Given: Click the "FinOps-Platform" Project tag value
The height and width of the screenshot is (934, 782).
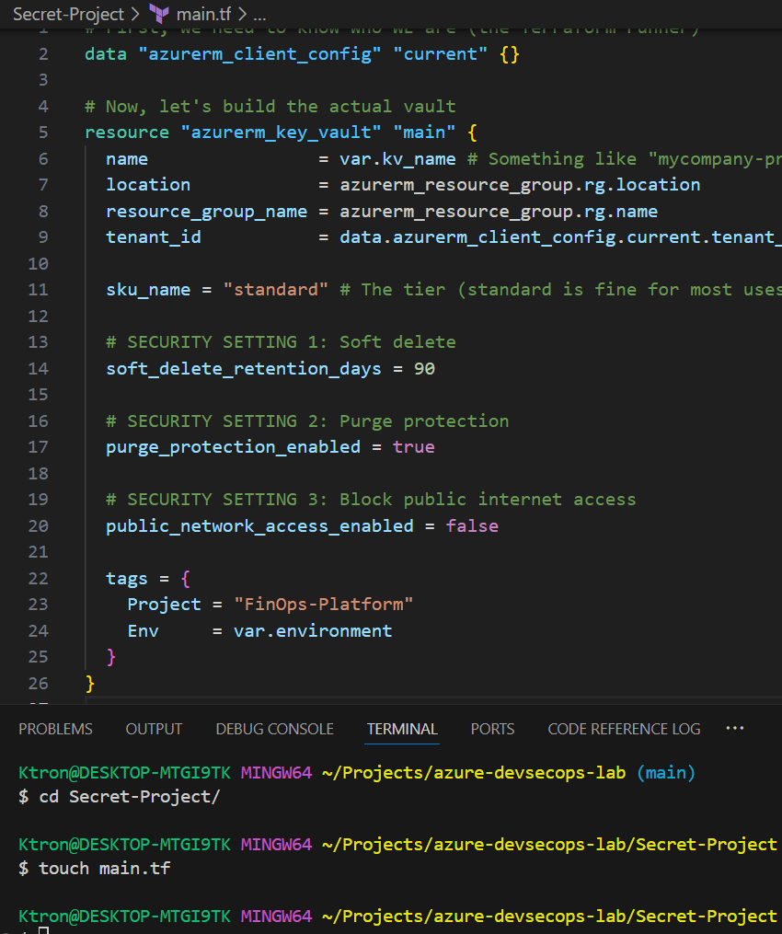Looking at the screenshot, I should [x=323, y=605].
